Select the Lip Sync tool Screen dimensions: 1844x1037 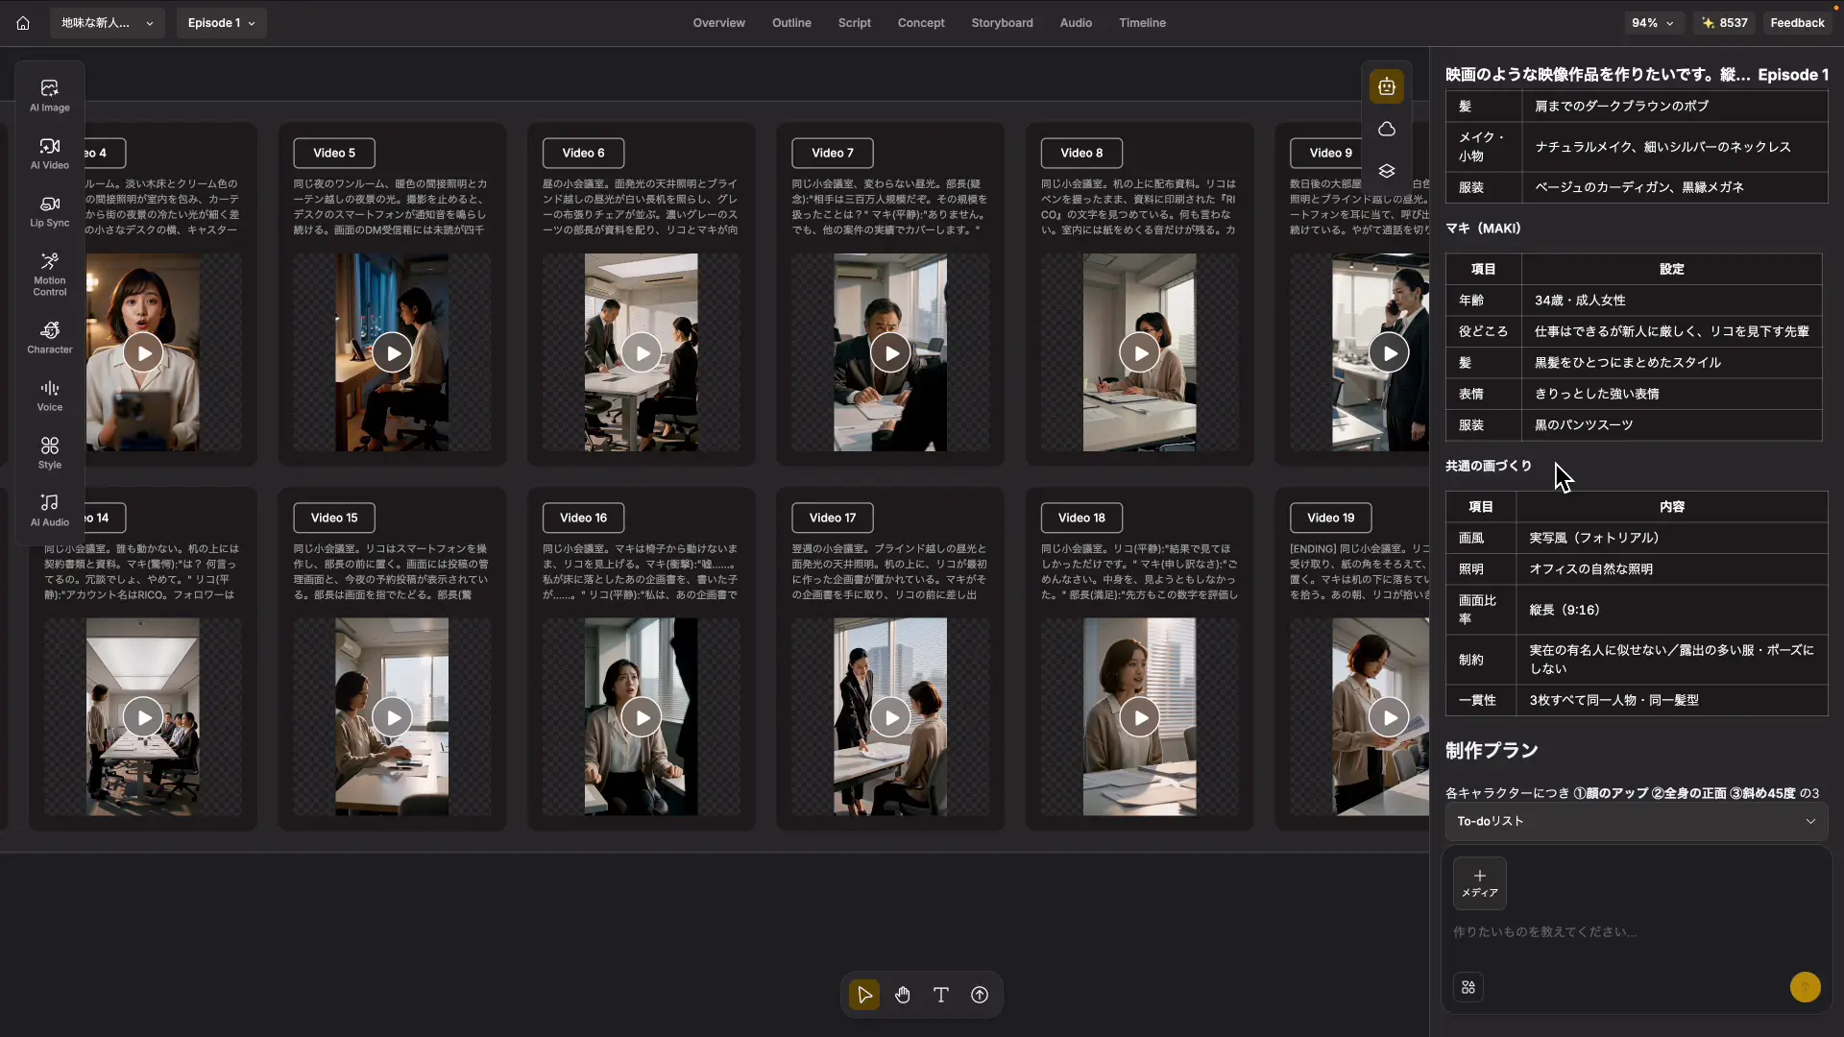(x=50, y=211)
